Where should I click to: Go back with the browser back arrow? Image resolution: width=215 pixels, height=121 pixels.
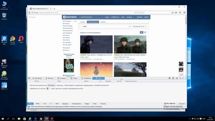[x=30, y=12]
